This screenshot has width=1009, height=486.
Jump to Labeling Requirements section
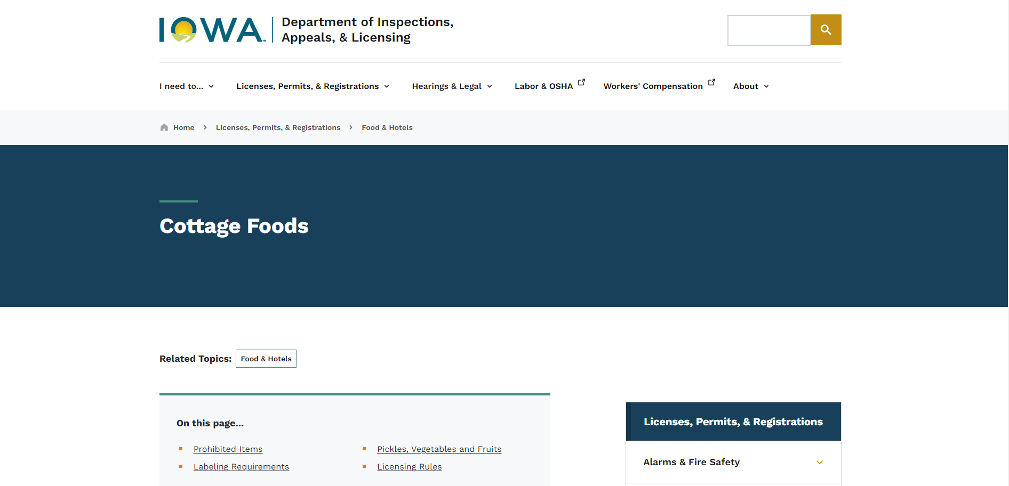(x=241, y=467)
